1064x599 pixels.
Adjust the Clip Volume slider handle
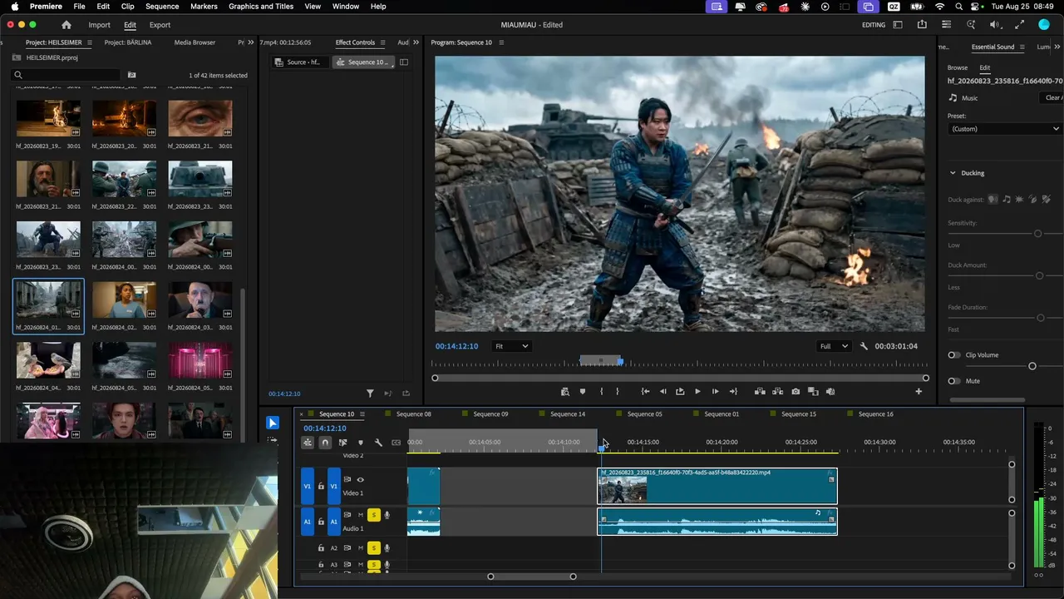pyautogui.click(x=1032, y=366)
